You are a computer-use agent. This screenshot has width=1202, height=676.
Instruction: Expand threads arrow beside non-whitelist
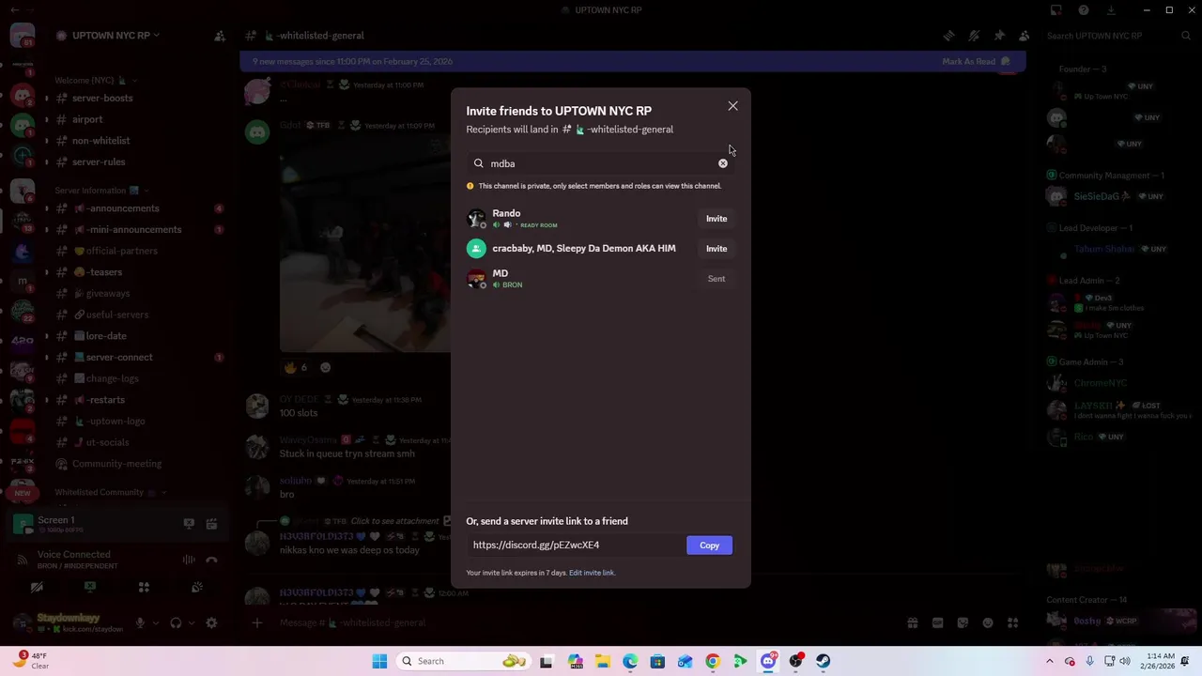pyautogui.click(x=46, y=141)
